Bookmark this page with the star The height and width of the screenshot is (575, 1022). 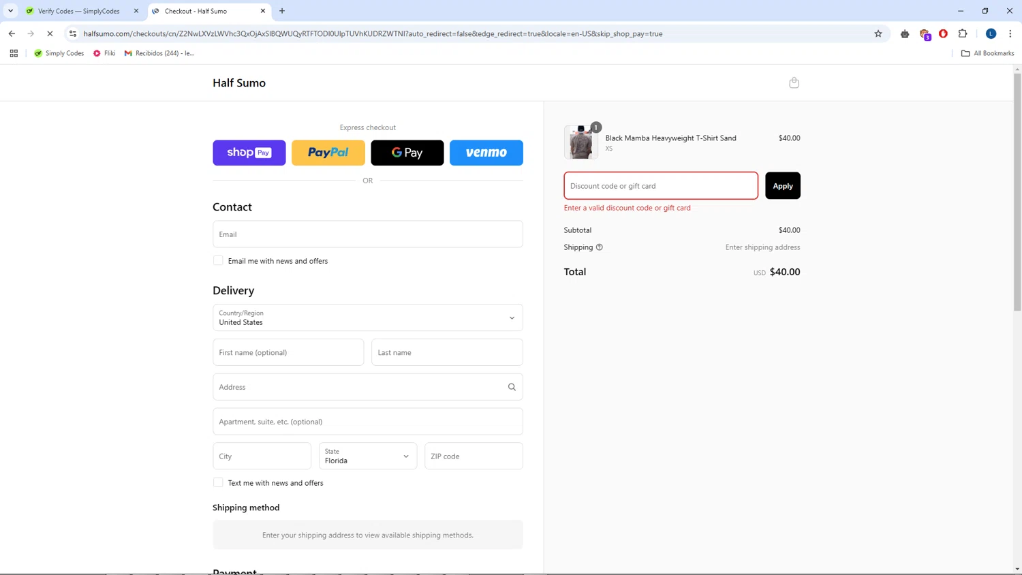coord(878,33)
